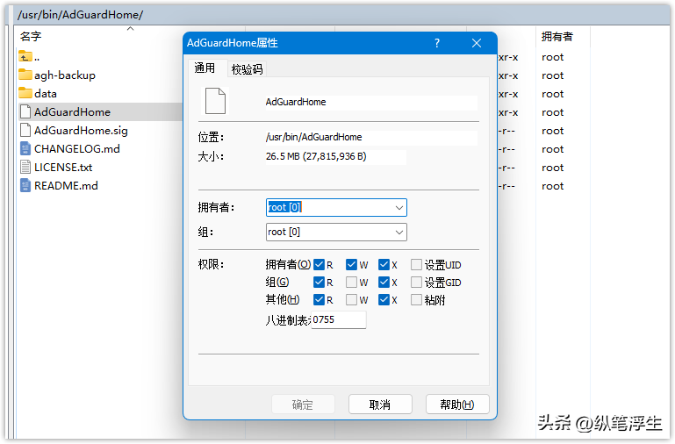675x444 pixels.
Task: Toggle others R permission checkbox
Action: click(x=319, y=299)
